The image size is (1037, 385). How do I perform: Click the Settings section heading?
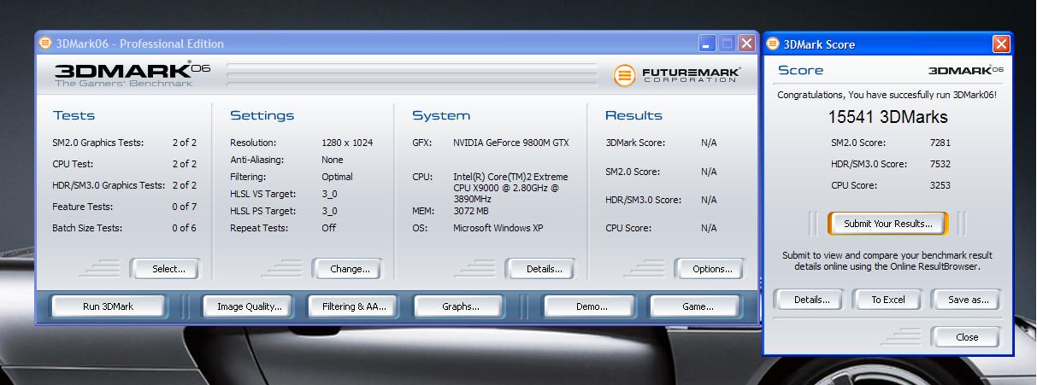[262, 115]
